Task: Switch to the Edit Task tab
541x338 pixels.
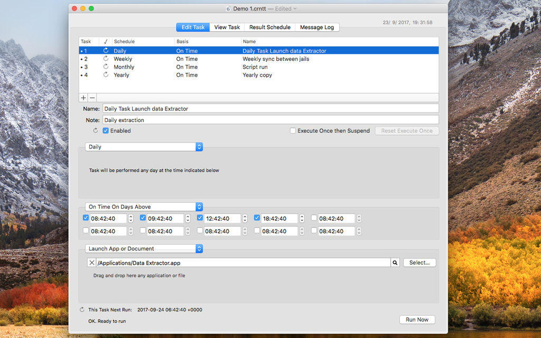Action: click(193, 27)
